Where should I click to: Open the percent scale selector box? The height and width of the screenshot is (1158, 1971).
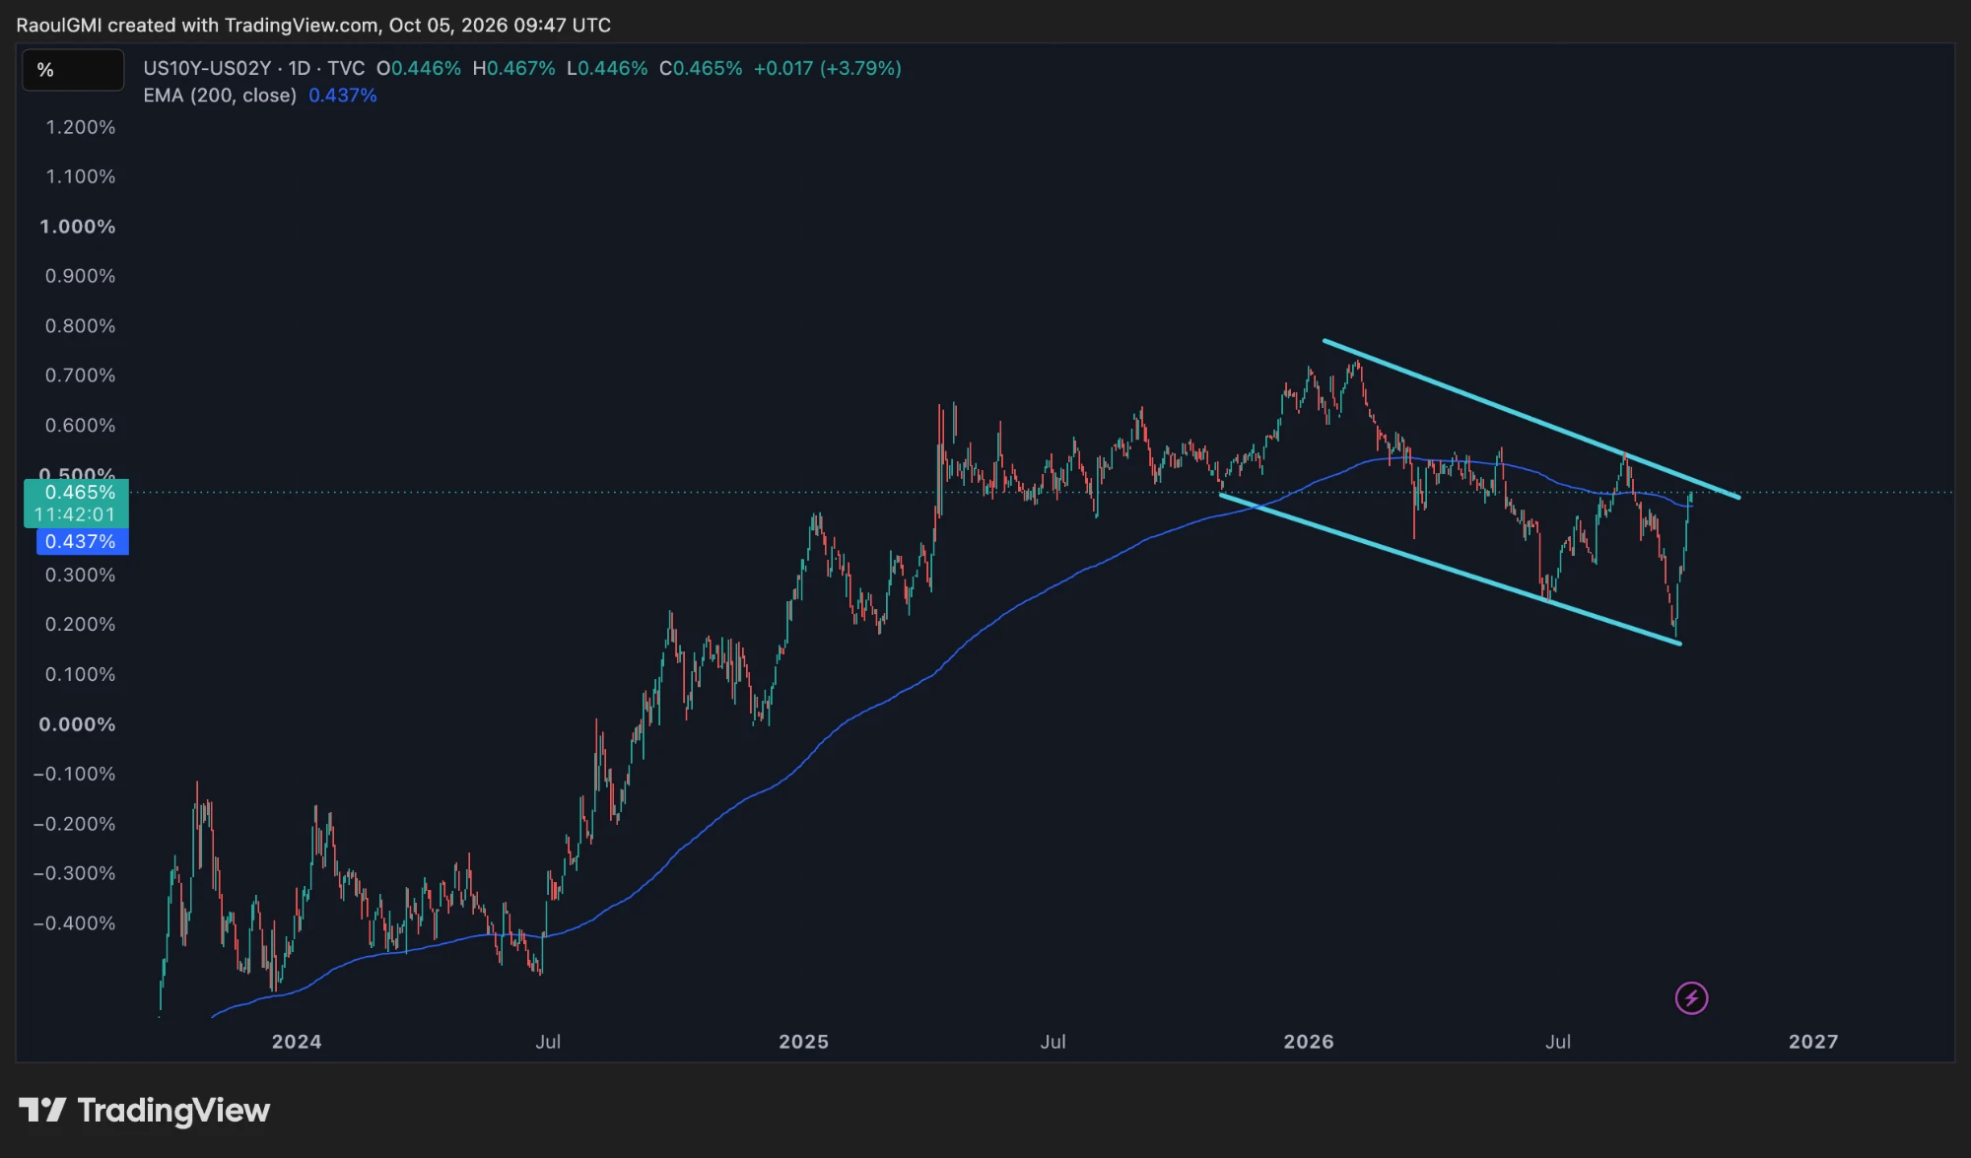pos(73,70)
